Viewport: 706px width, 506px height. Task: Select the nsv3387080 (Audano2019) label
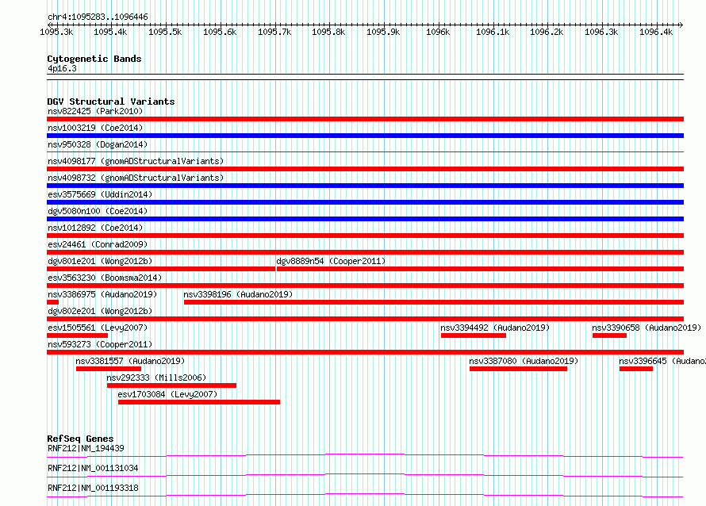tap(524, 361)
